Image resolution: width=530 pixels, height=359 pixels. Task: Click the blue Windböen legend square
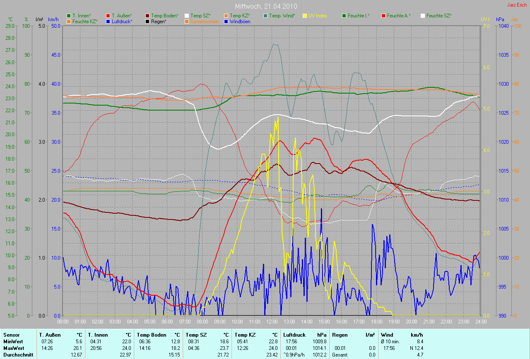tap(226, 21)
